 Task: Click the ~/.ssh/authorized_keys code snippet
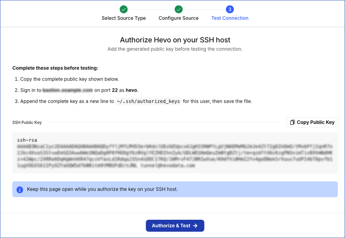click(148, 101)
